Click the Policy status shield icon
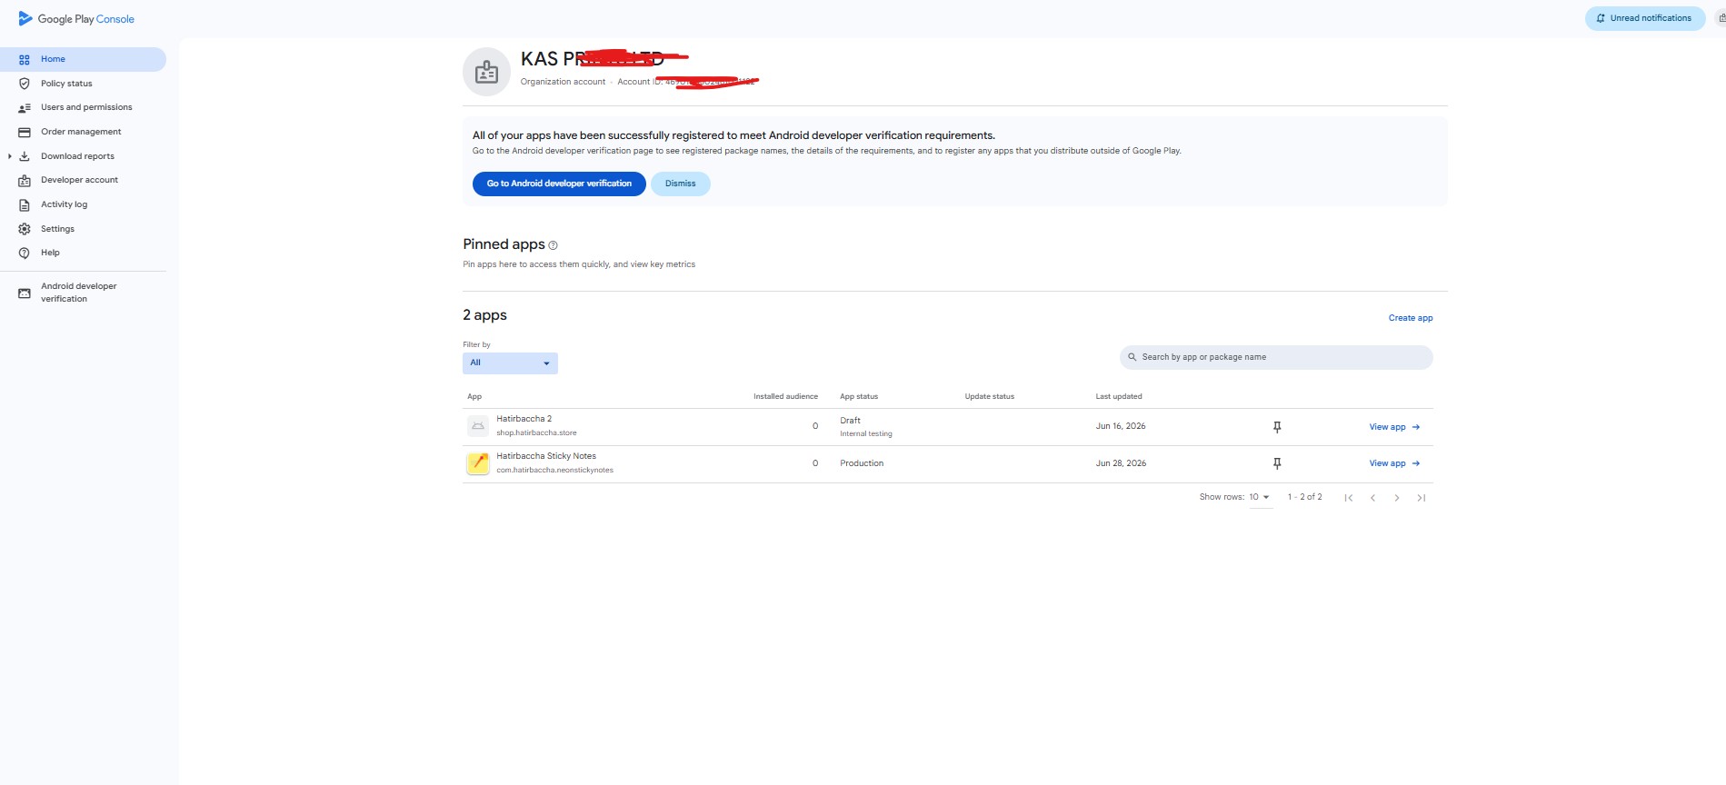Screen dimensions: 1726x785 point(25,84)
